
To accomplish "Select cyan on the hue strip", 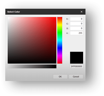I will (60, 40).
